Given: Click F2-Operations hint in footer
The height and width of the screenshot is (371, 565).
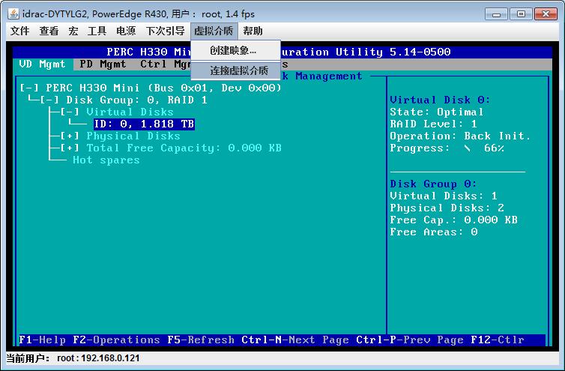Looking at the screenshot, I should point(116,340).
